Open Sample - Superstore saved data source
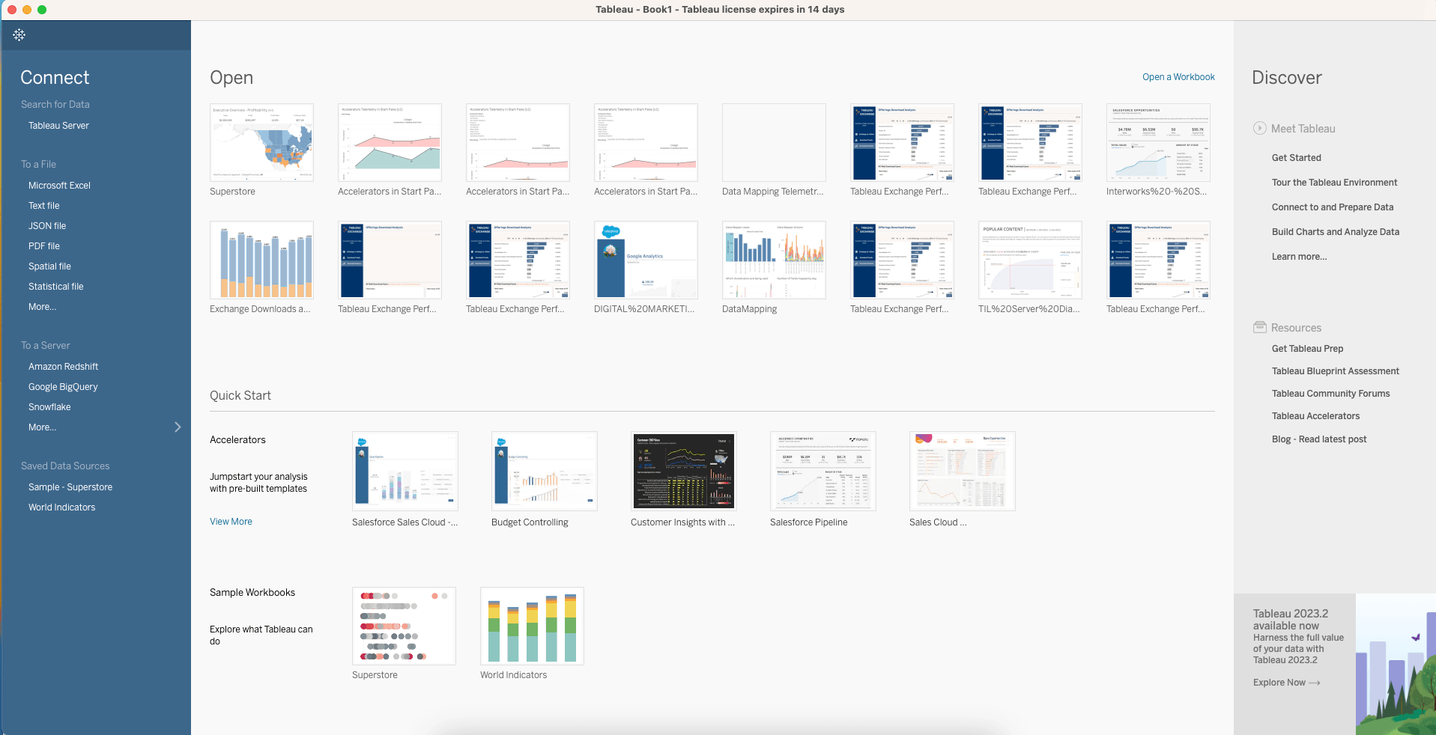This screenshot has height=735, width=1436. [70, 487]
